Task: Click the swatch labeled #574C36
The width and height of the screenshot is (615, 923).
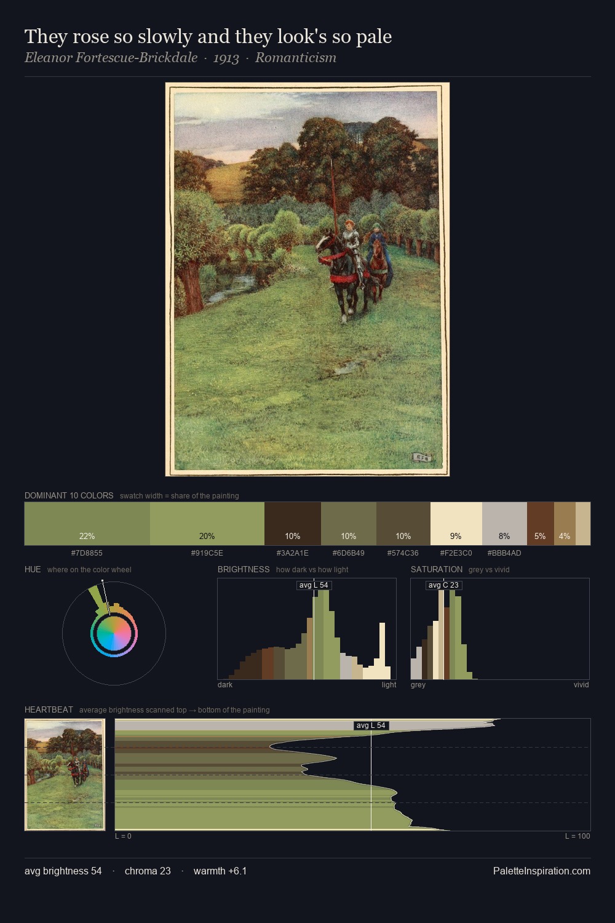Action: pyautogui.click(x=403, y=524)
